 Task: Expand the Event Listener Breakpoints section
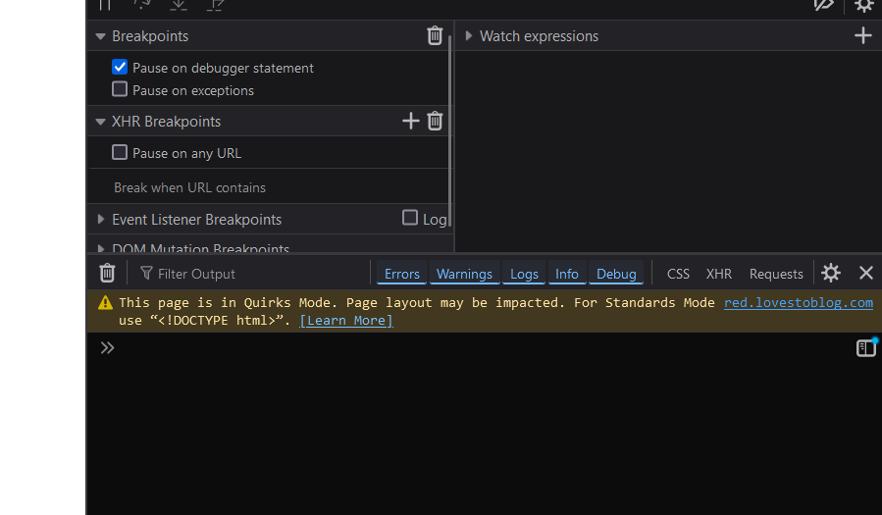[x=100, y=220]
